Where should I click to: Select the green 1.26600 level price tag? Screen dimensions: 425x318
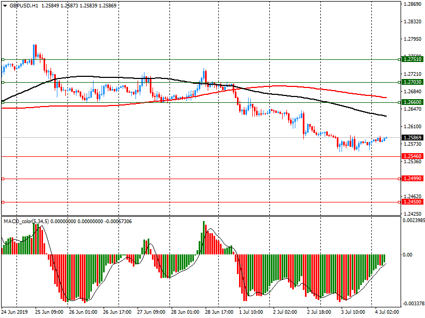coord(412,102)
